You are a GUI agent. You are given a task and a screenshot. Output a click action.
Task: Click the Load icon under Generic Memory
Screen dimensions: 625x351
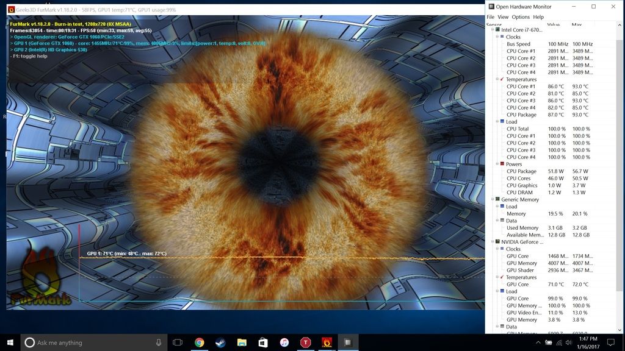tap(502, 206)
